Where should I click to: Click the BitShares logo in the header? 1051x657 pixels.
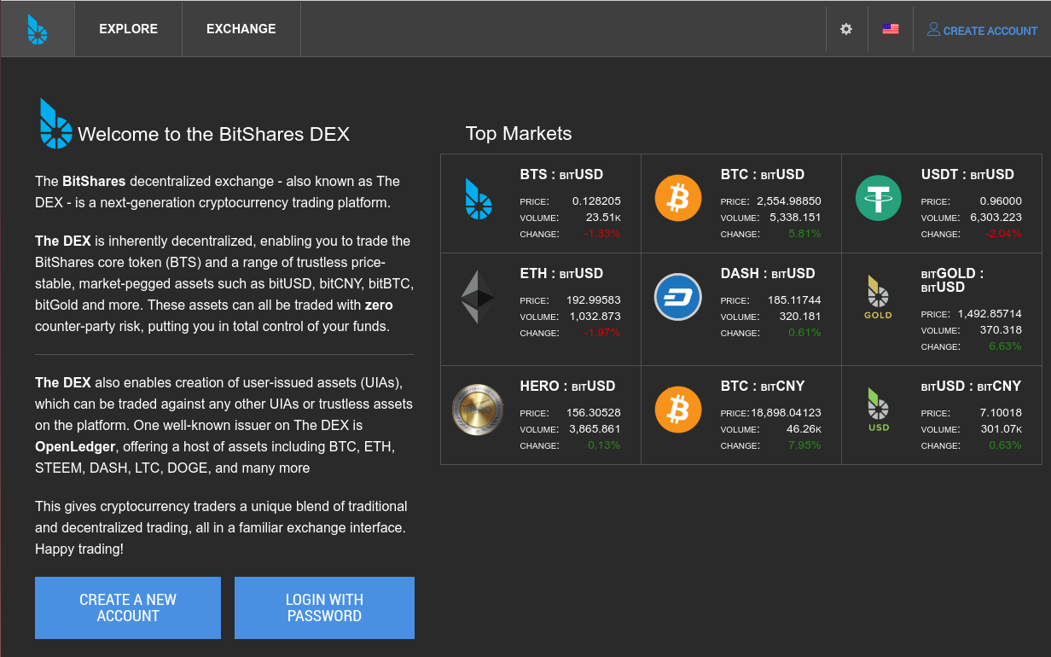tap(38, 29)
